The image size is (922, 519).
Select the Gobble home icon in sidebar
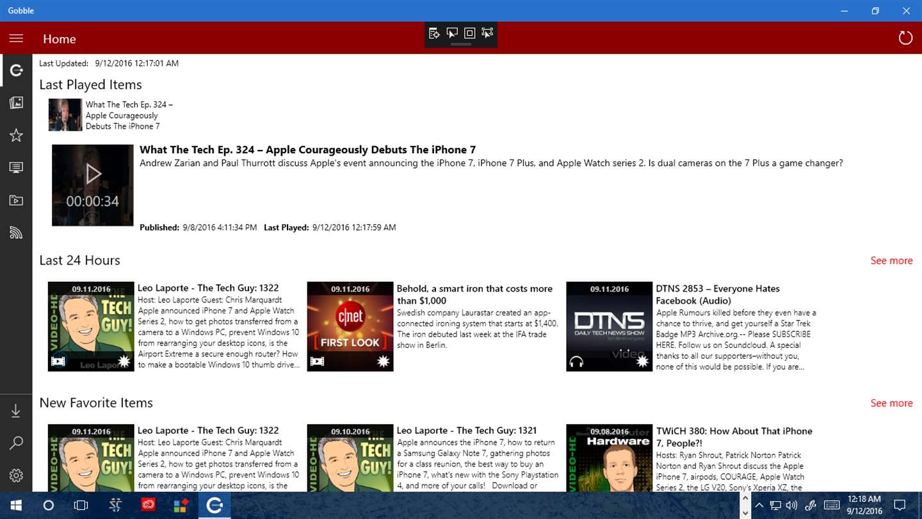16,70
